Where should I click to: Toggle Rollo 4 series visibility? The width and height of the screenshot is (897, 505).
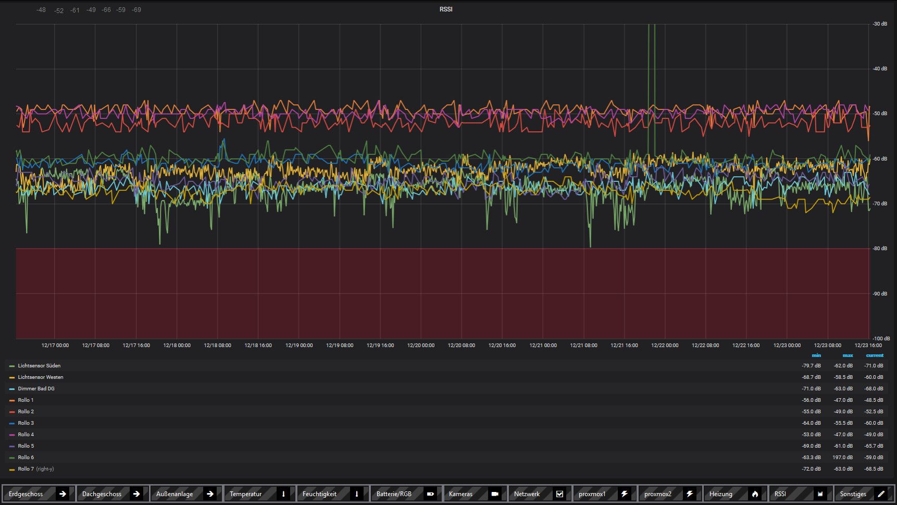click(x=26, y=435)
